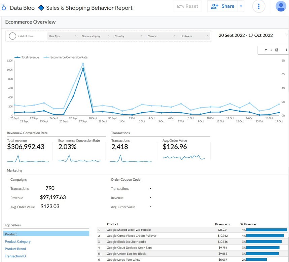Screen dimensions: 289x262
Task: Select the Product Category top sellers tab
Action: point(17,241)
